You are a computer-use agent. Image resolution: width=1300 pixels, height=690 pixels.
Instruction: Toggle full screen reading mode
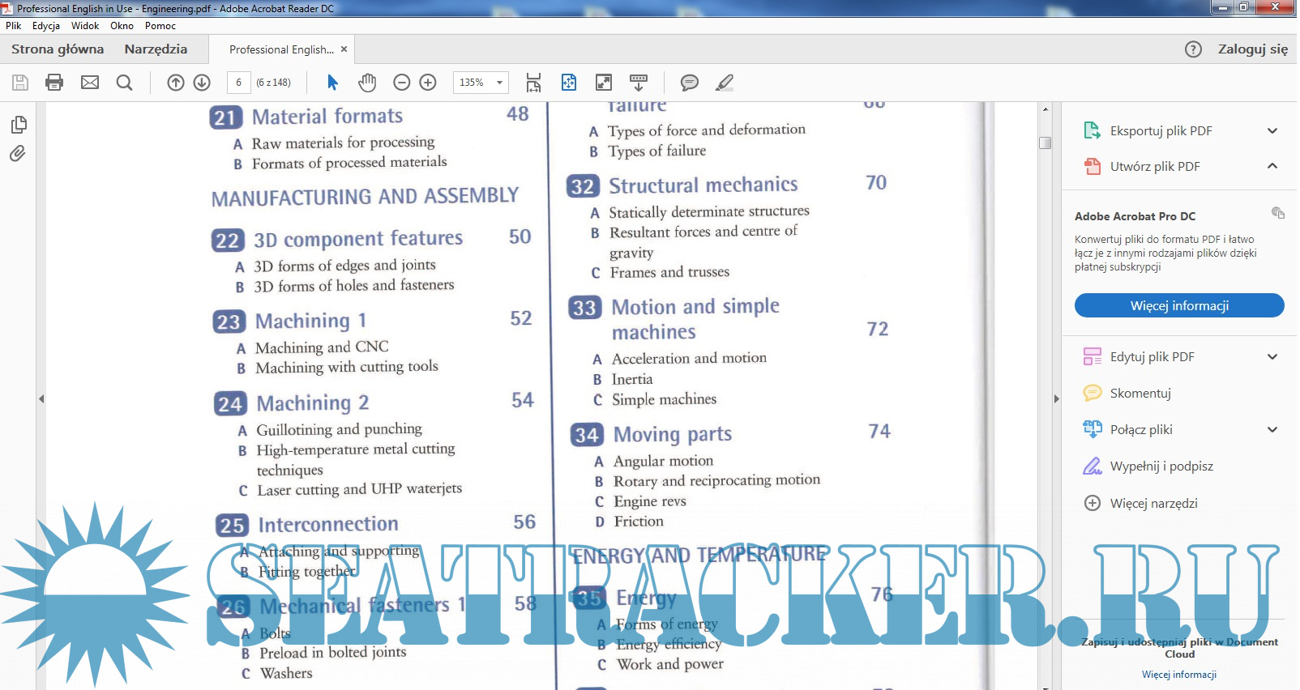[604, 83]
